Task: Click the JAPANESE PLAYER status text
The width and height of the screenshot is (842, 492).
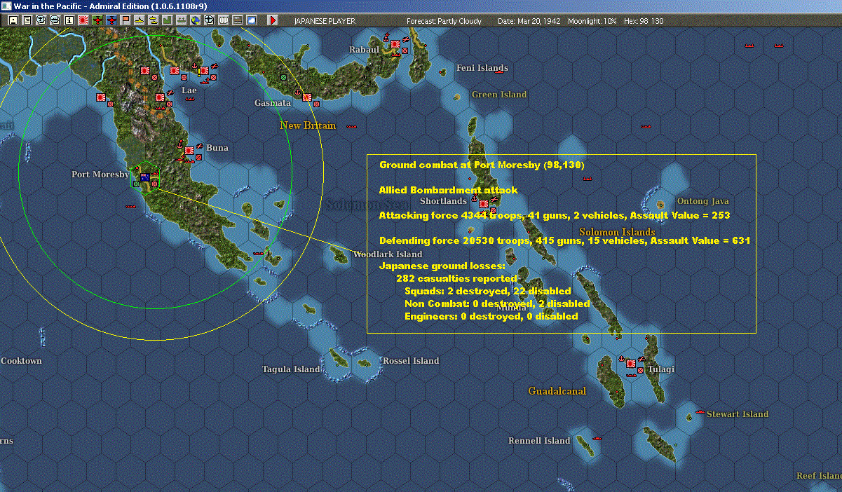Action: [325, 21]
